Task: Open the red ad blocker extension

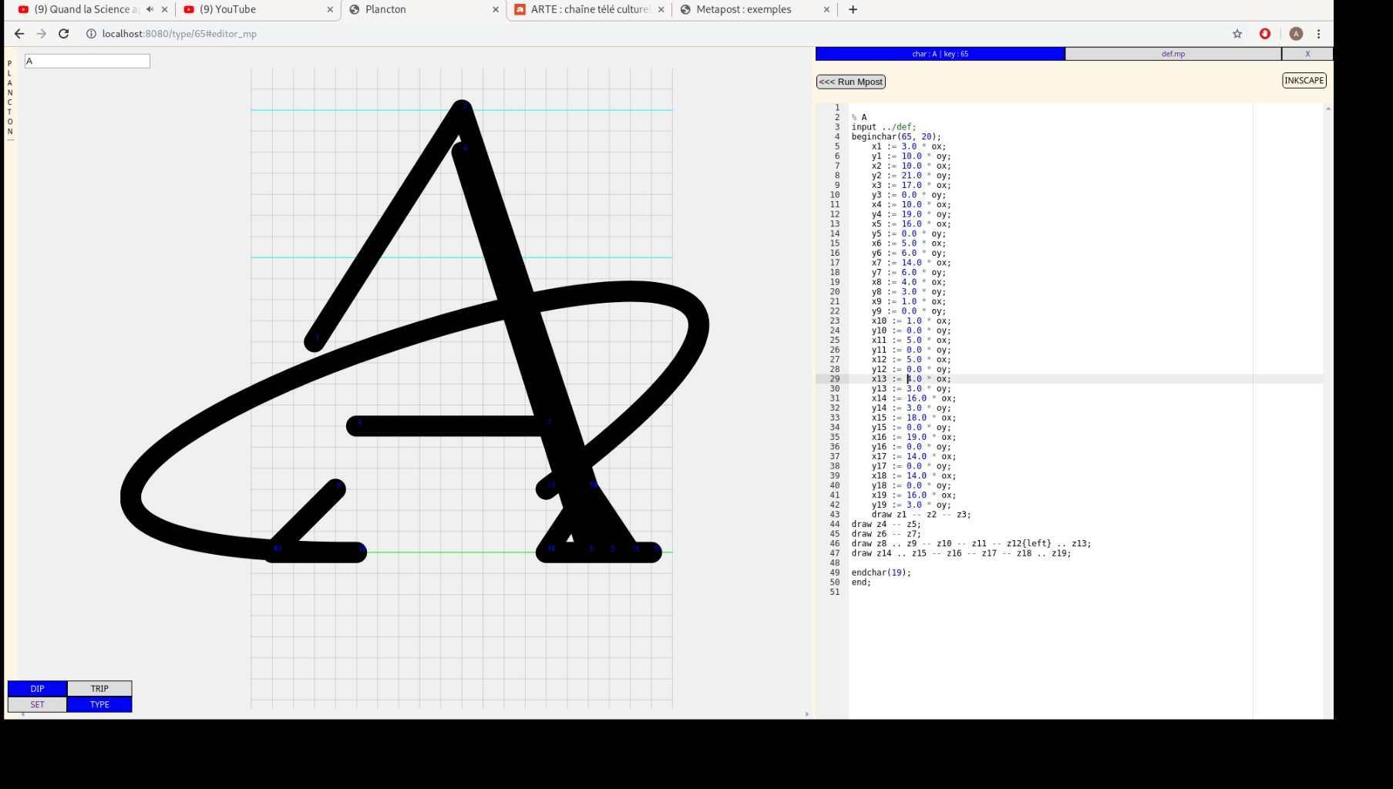Action: coord(1265,34)
